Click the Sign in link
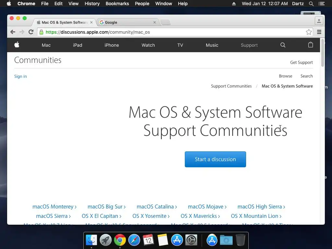 coord(20,76)
